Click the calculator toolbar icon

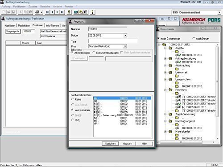(86, 12)
